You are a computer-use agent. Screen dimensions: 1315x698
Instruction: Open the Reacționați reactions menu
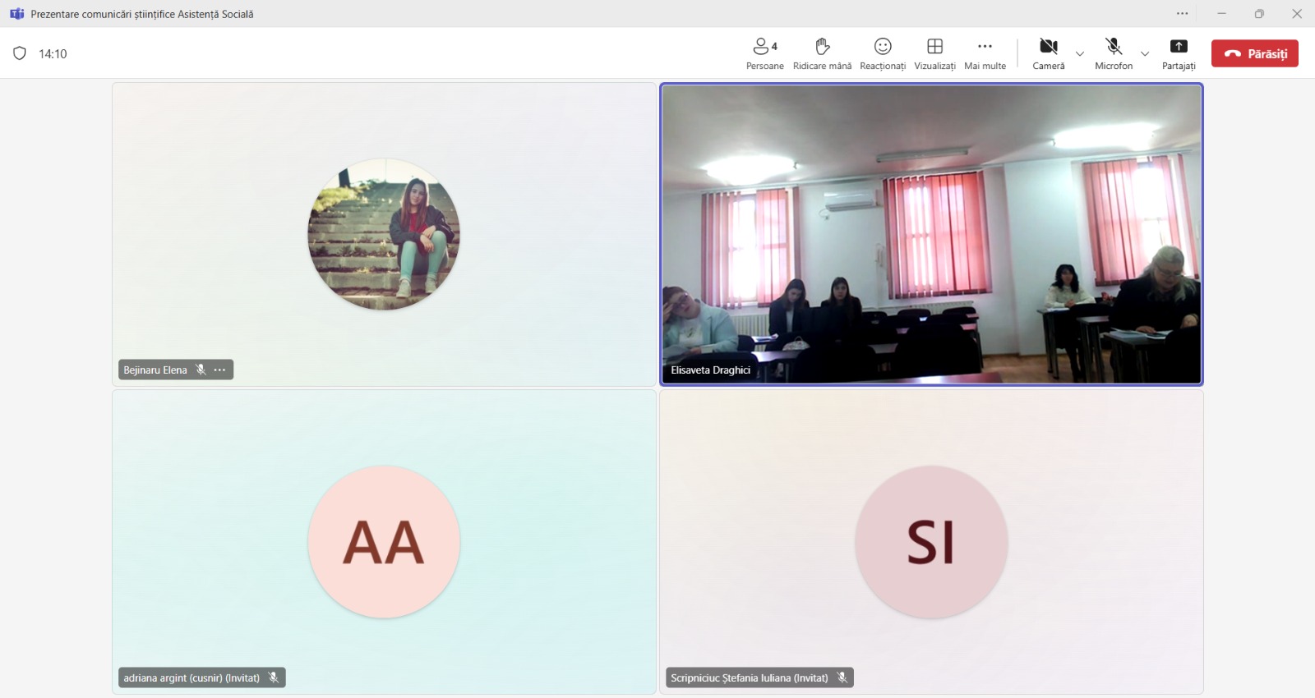[x=883, y=54]
